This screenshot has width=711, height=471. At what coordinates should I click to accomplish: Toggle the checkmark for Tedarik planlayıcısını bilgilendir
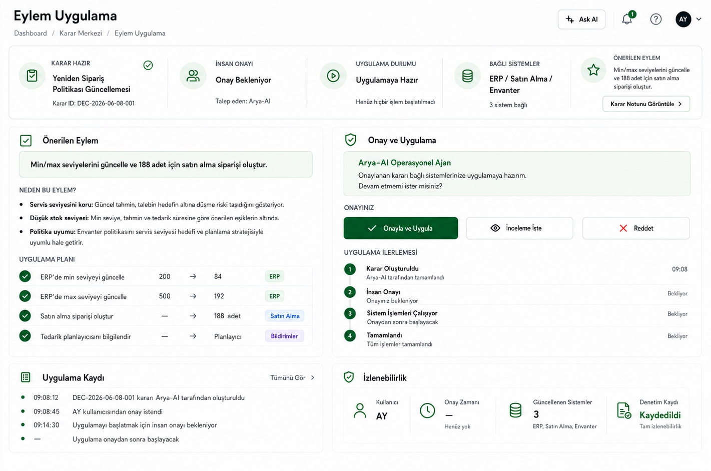tap(25, 336)
